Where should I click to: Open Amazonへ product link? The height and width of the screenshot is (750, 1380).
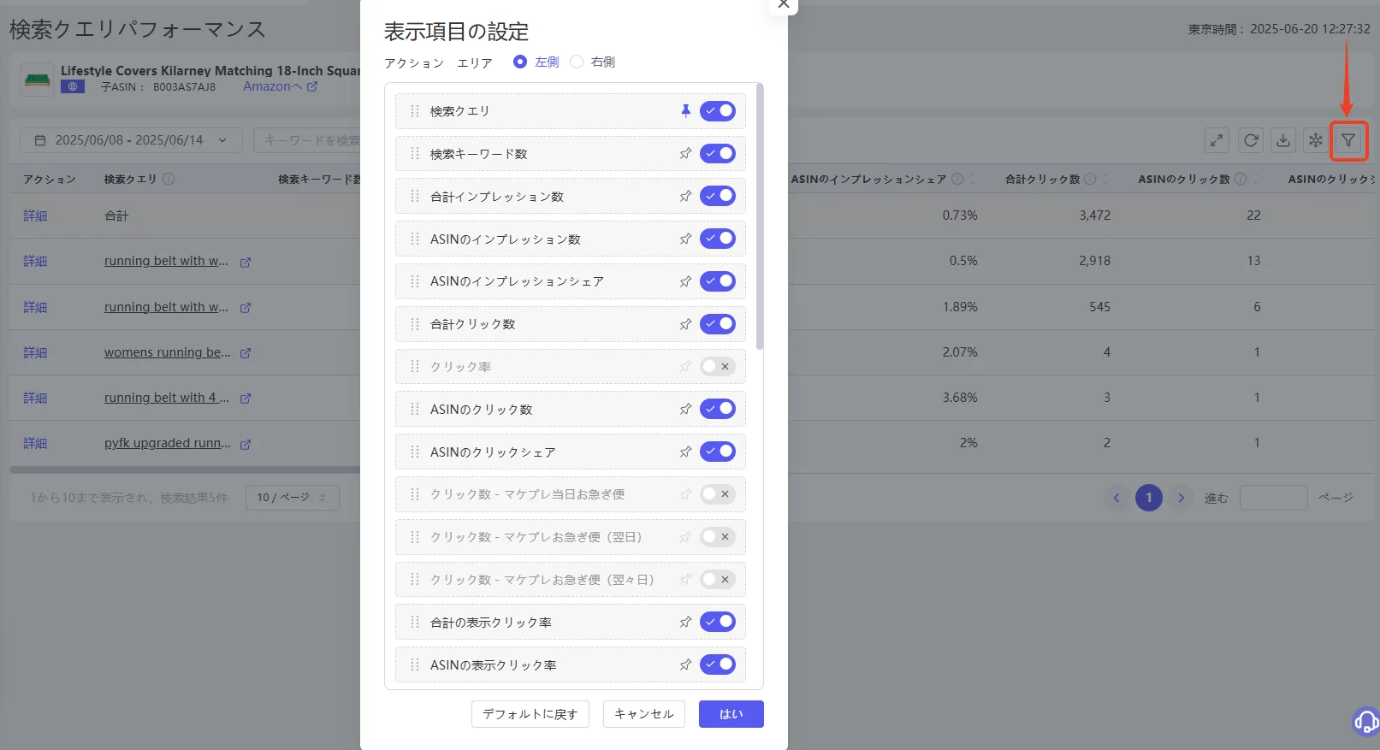281,86
